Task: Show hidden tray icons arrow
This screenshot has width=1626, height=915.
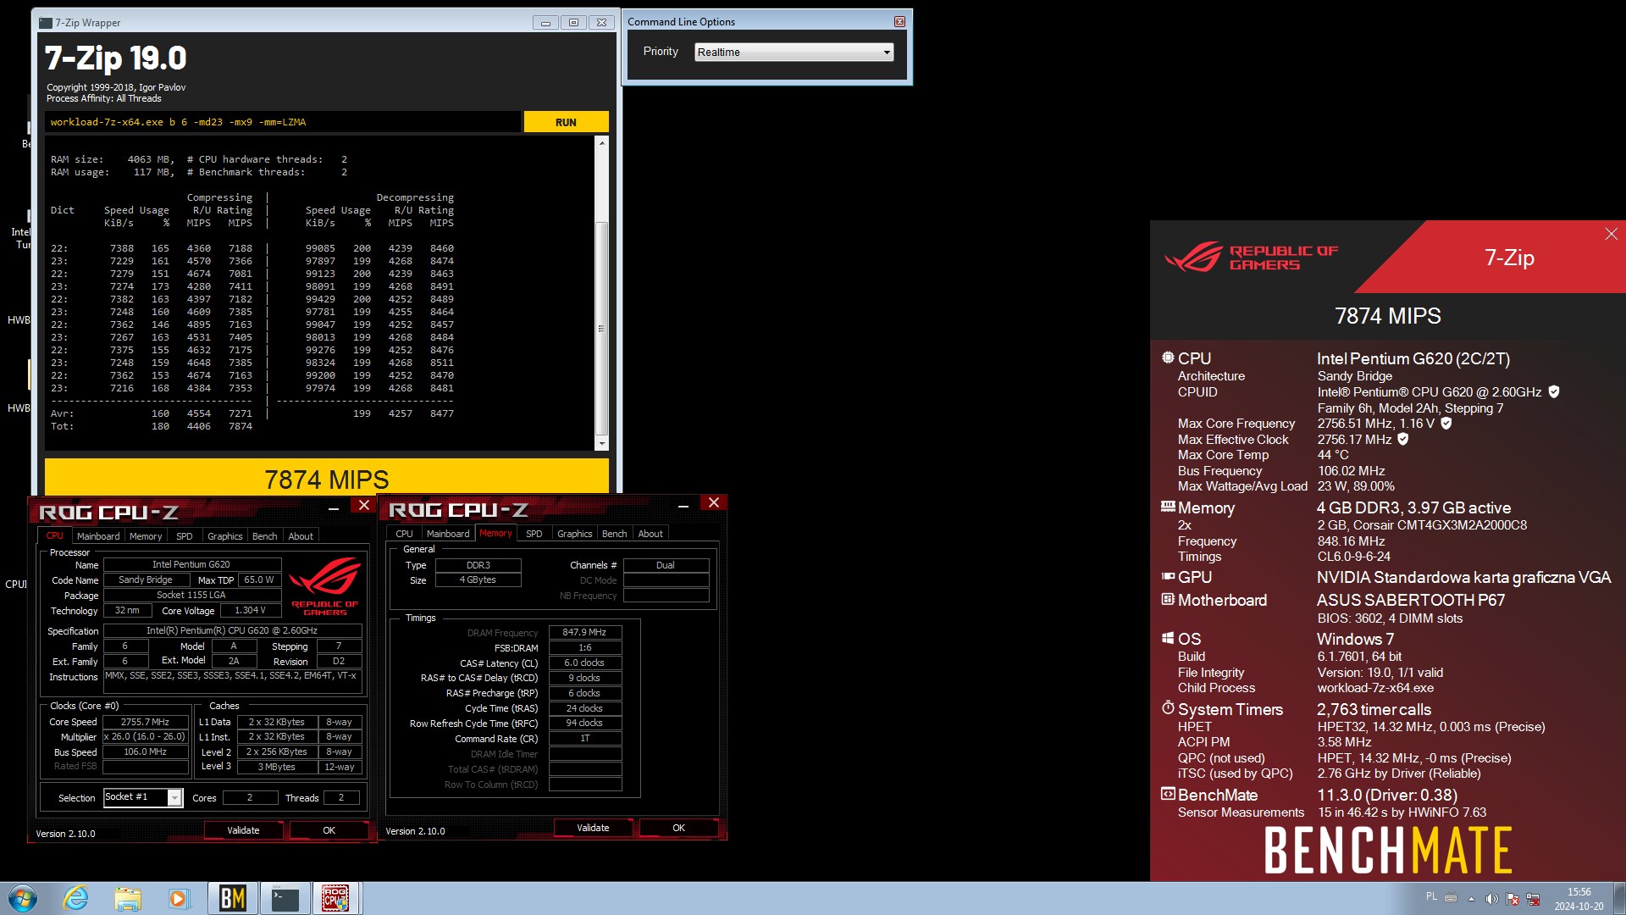Action: (x=1471, y=899)
